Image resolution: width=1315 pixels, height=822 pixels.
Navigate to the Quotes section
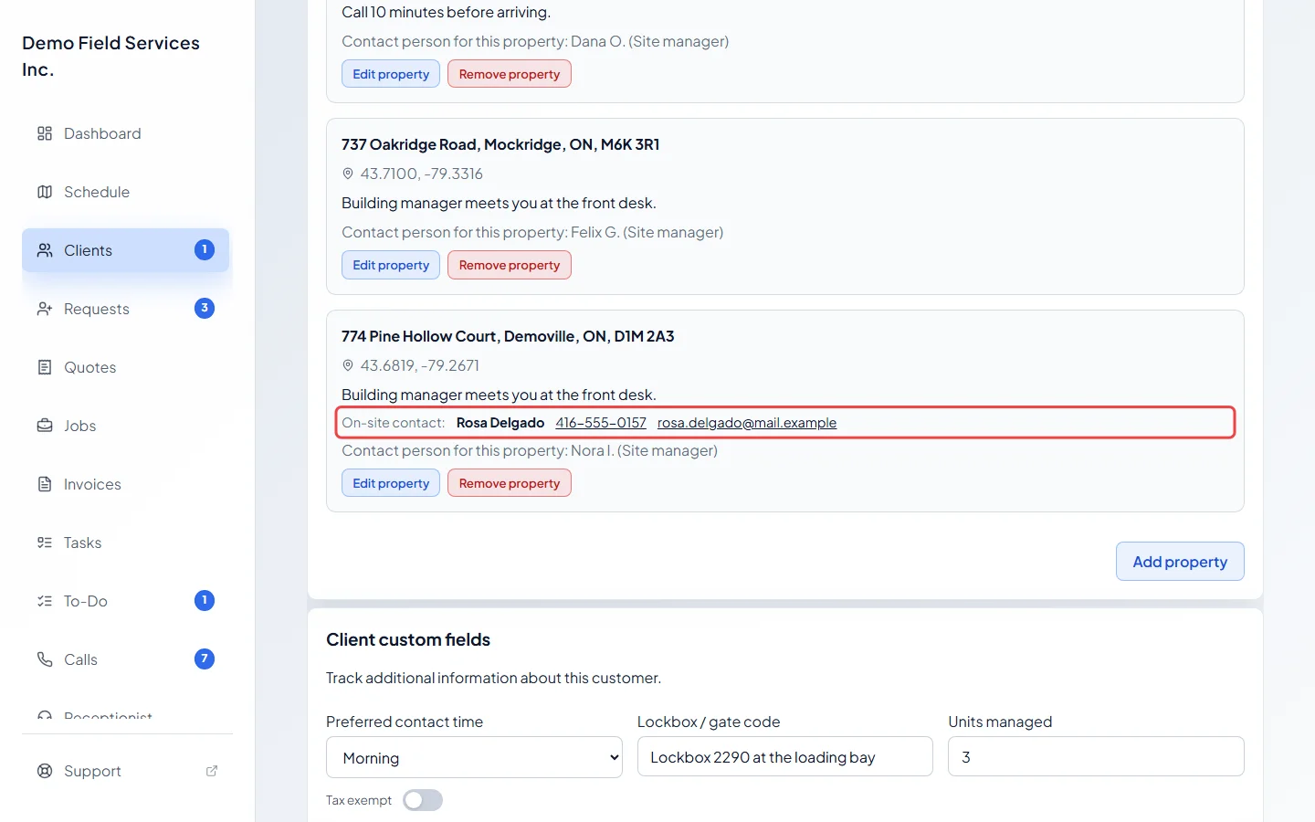click(x=126, y=367)
